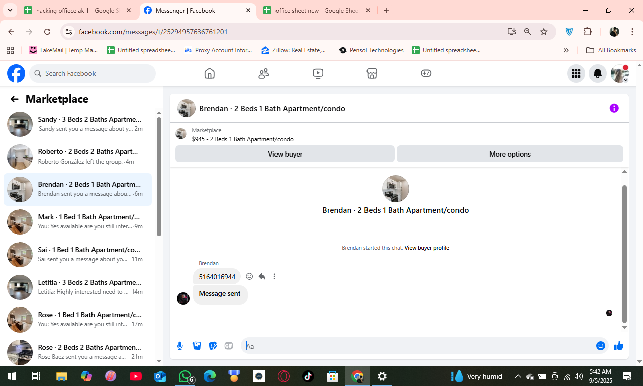Open the account profile picture menu
Image resolution: width=643 pixels, height=386 pixels.
pos(619,73)
